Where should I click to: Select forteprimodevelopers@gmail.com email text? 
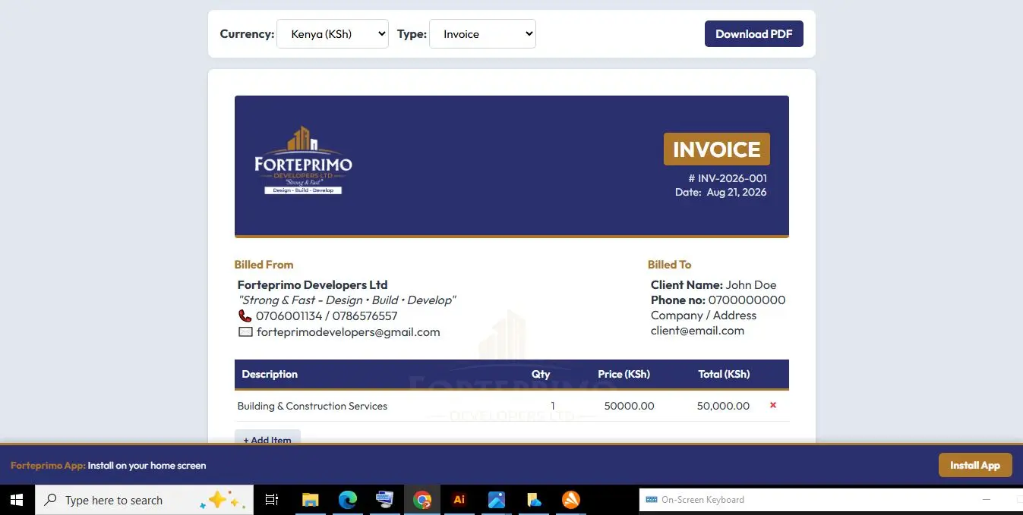click(x=348, y=332)
